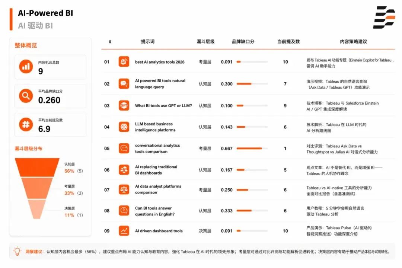Click the score value 0.143
The image size is (402, 268).
pos(227,127)
